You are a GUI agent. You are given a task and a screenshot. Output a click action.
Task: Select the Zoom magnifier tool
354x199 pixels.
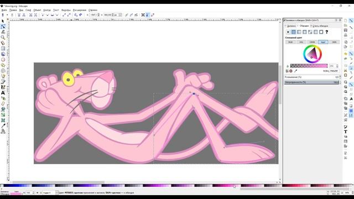3,38
